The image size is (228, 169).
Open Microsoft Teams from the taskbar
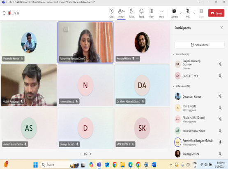coord(99,165)
